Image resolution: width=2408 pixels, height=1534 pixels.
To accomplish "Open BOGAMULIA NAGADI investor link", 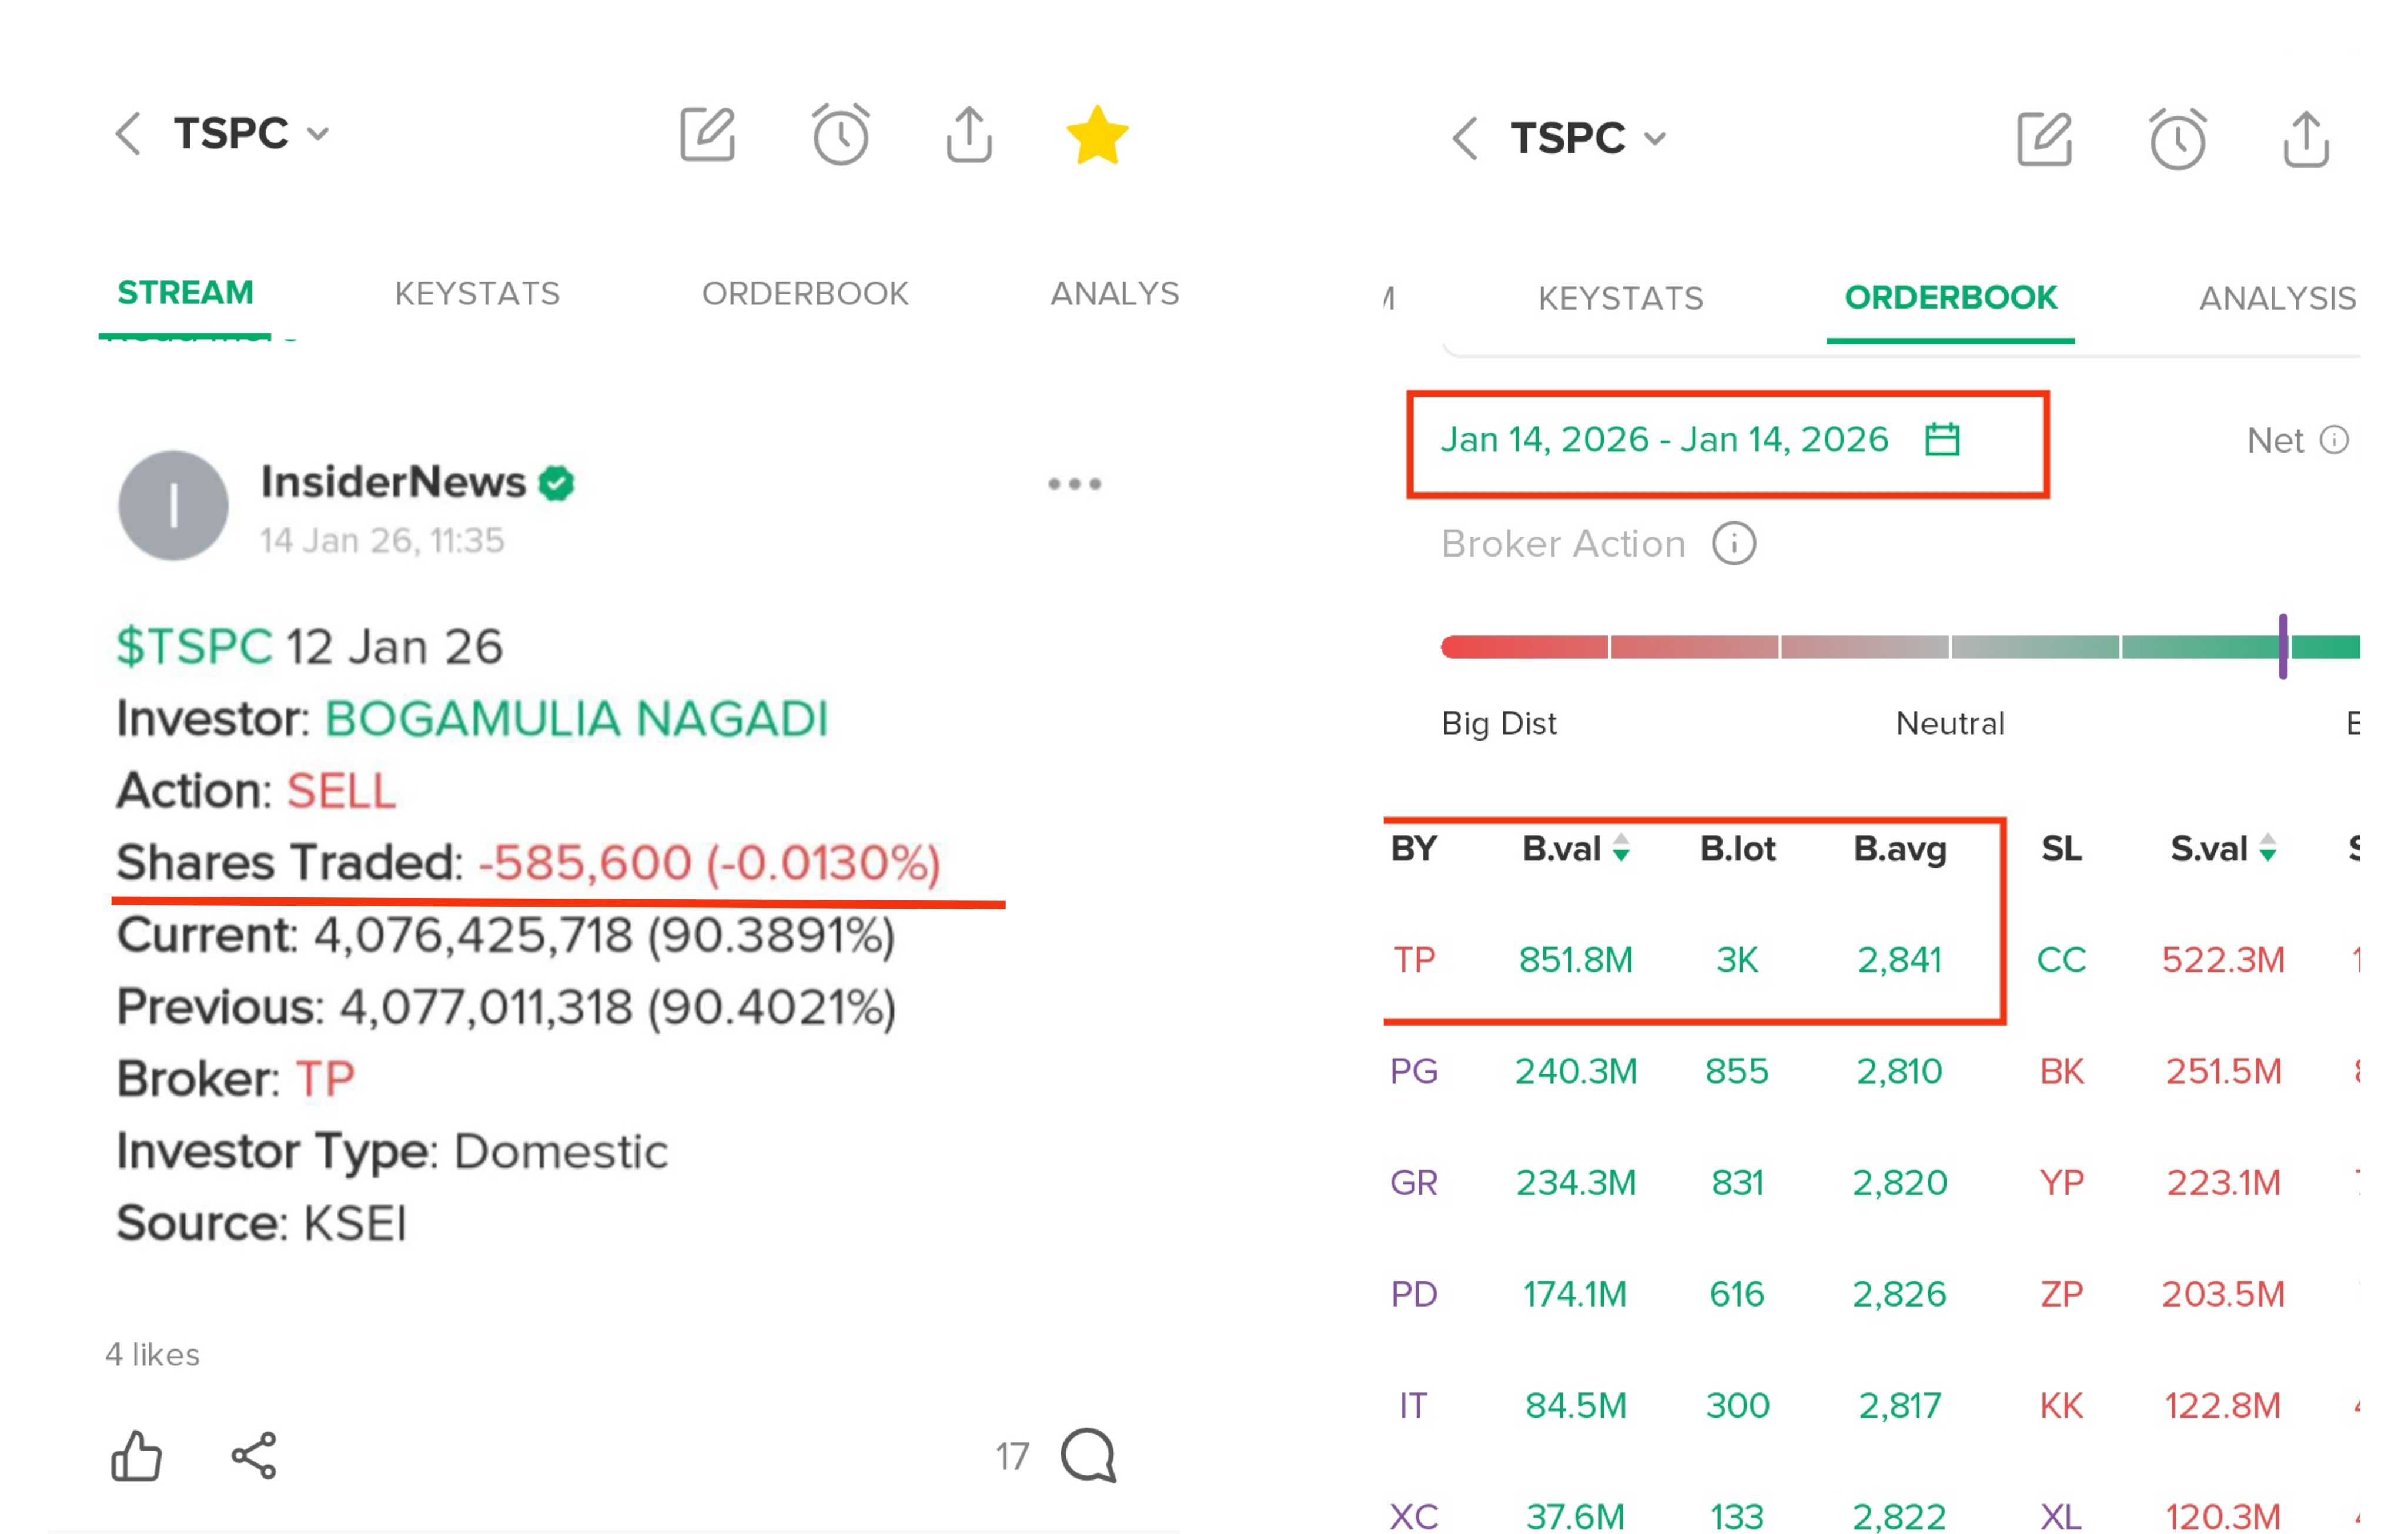I will pyautogui.click(x=576, y=719).
